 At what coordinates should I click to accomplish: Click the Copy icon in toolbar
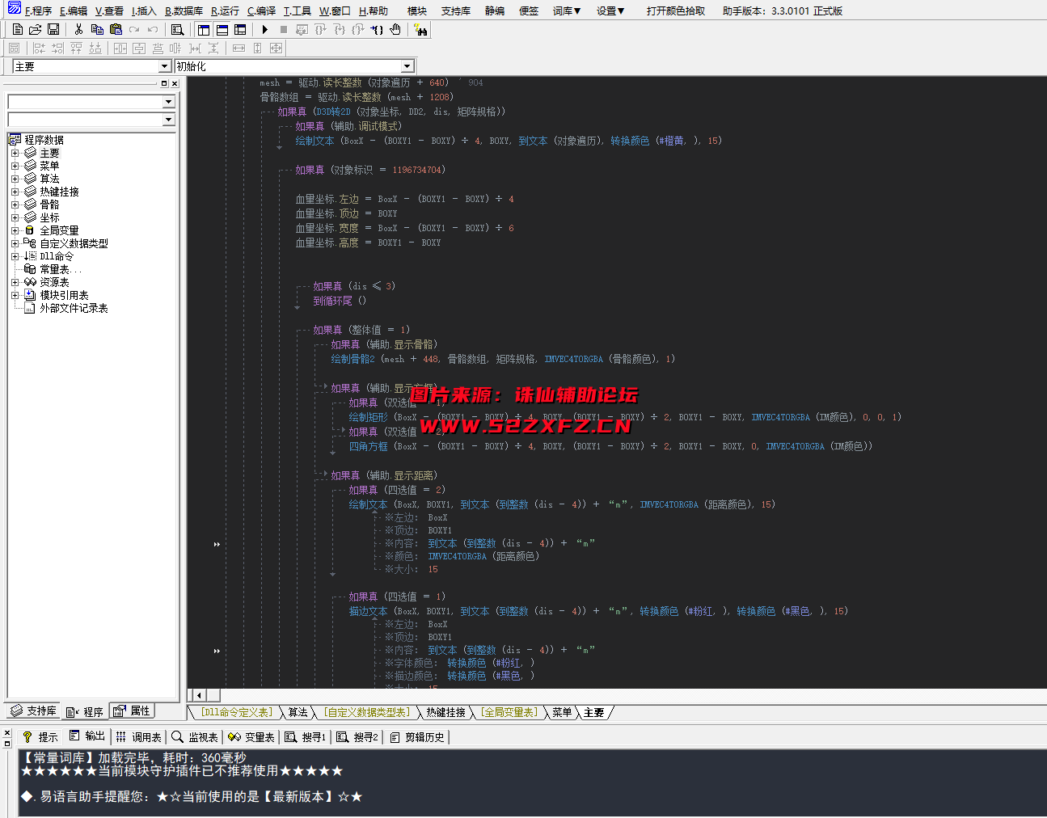point(97,30)
